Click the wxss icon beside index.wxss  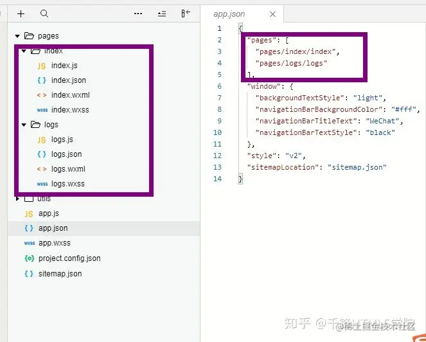coord(42,110)
